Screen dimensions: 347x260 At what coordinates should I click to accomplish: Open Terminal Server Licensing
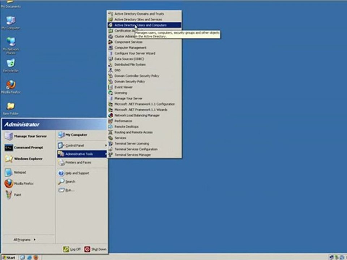pyautogui.click(x=144, y=143)
